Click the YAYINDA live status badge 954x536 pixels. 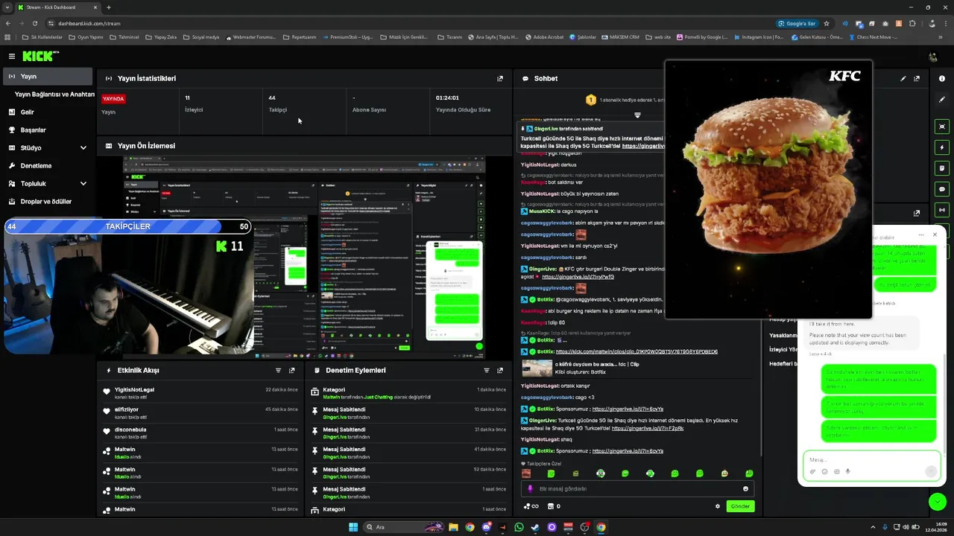(113, 98)
